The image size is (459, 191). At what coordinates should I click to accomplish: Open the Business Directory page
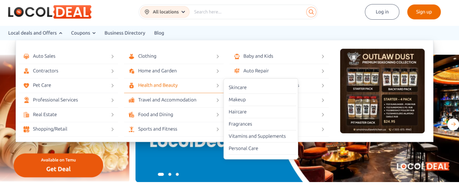point(125,33)
